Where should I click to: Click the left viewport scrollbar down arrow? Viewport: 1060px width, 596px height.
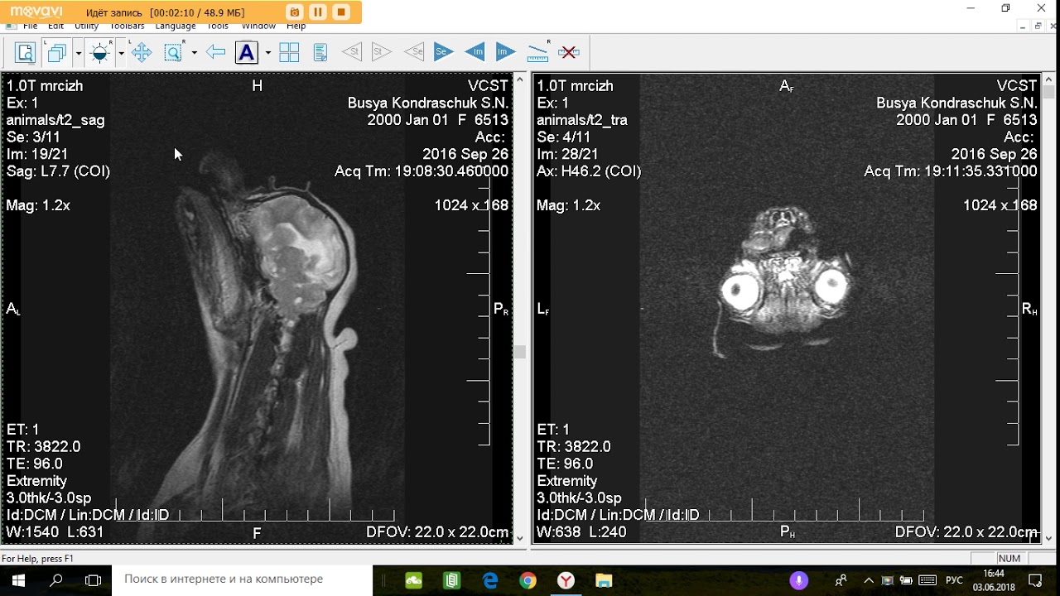[x=520, y=538]
